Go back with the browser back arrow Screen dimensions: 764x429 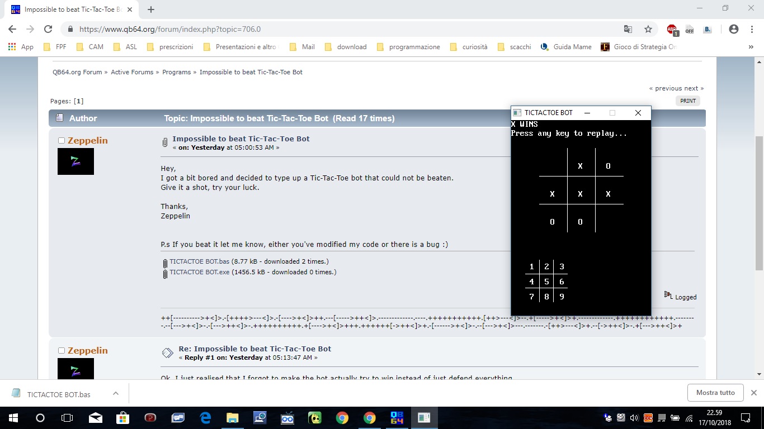12,29
